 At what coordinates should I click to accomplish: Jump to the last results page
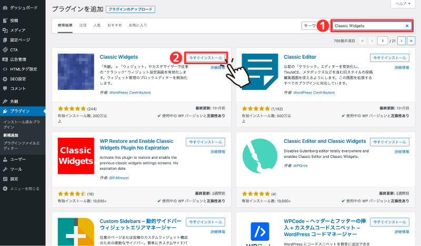(411, 41)
